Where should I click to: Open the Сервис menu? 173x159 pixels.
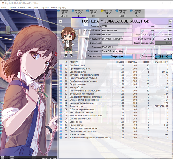click(22, 8)
